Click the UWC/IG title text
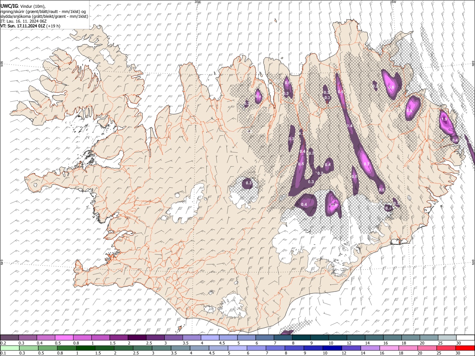The width and height of the screenshot is (475, 356). point(9,6)
